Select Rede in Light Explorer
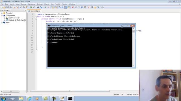This screenshot has width=181, height=101. click(x=8, y=22)
